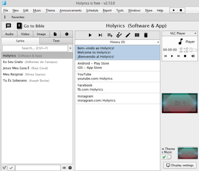This screenshot has width=199, height=171.
Task: Click the checkmark button beside bottom checkbox
Action: coord(11,168)
